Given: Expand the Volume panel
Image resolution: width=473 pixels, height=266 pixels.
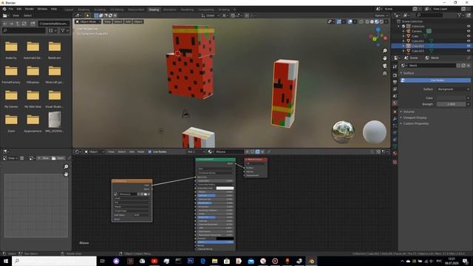Looking at the screenshot, I should point(409,112).
